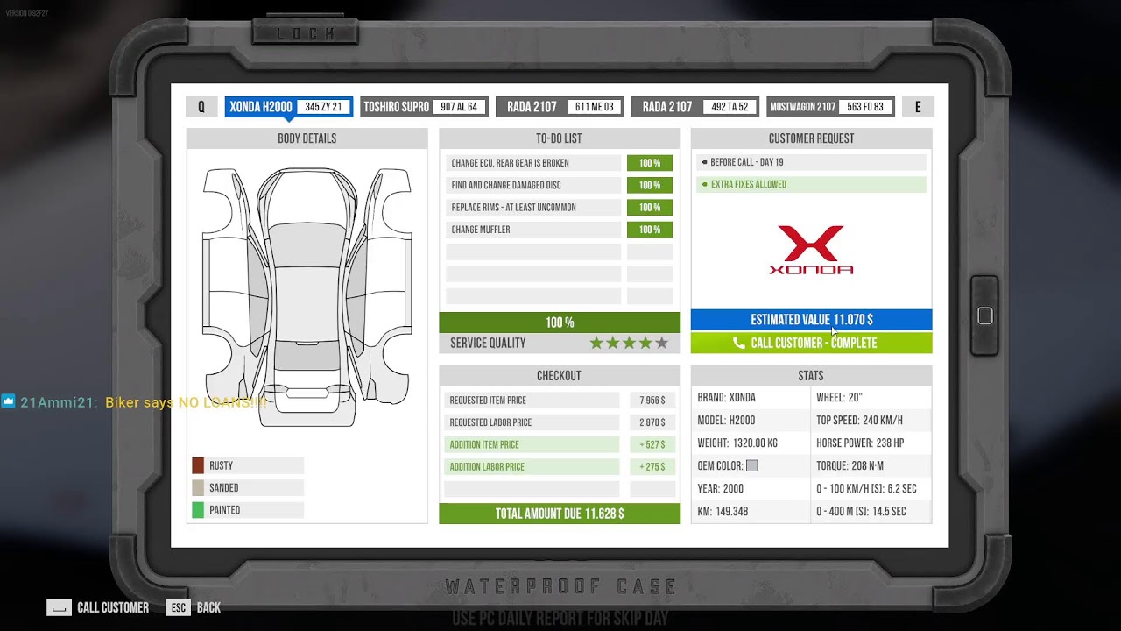Click the 'KM: 149.348' stat
Image resolution: width=1121 pixels, height=631 pixels.
coord(723,511)
